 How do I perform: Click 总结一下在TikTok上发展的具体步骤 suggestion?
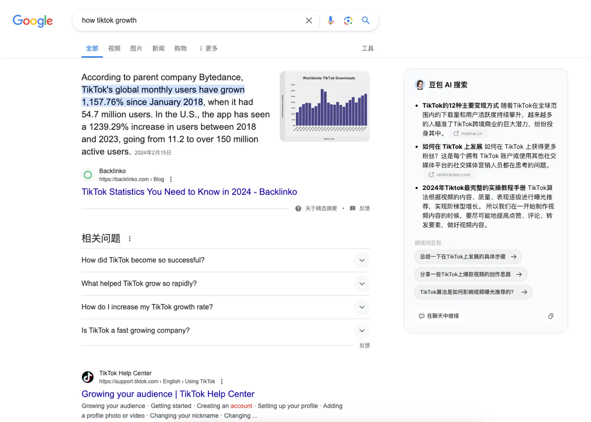click(468, 257)
